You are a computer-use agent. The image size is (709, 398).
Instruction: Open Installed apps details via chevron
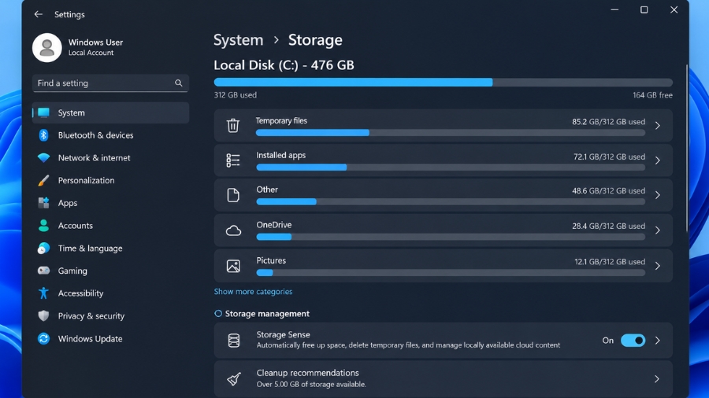pos(658,160)
